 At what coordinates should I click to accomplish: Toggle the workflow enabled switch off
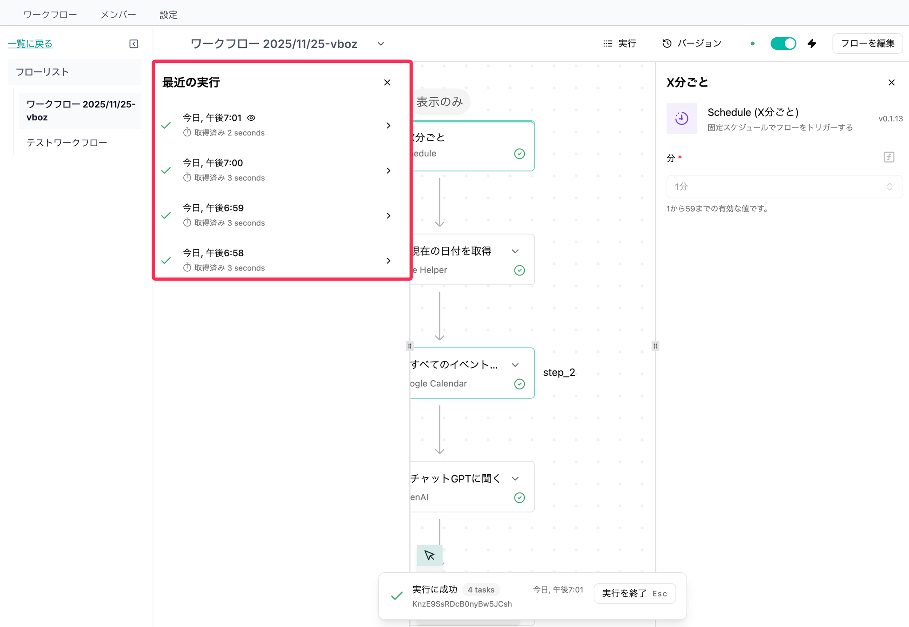783,44
